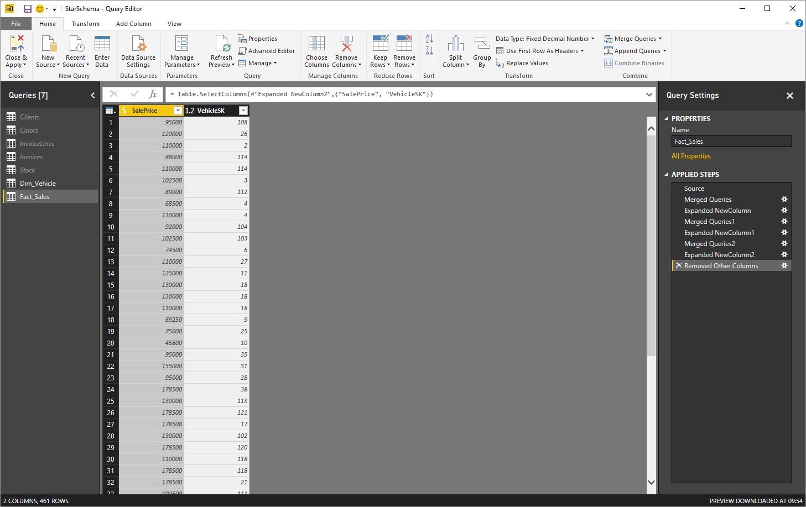Collapse the Queries pane

(x=92, y=96)
